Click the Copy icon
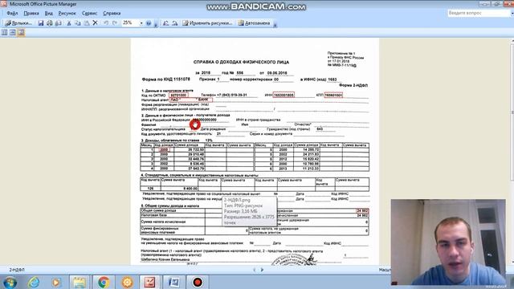The image size is (514, 289). pyautogui.click(x=78, y=23)
